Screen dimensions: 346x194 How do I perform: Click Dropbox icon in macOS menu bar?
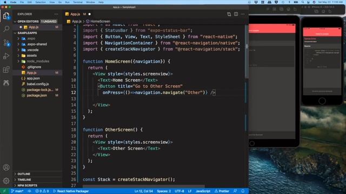(x=256, y=2)
